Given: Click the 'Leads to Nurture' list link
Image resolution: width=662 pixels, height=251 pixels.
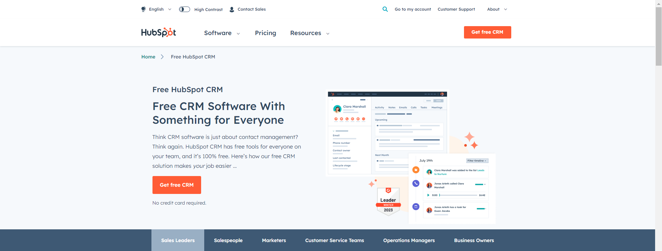Looking at the screenshot, I should [x=459, y=172].
